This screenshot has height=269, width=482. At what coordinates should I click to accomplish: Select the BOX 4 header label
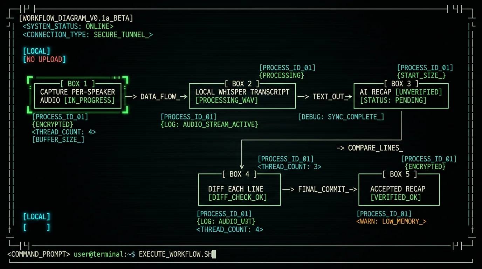(x=240, y=174)
